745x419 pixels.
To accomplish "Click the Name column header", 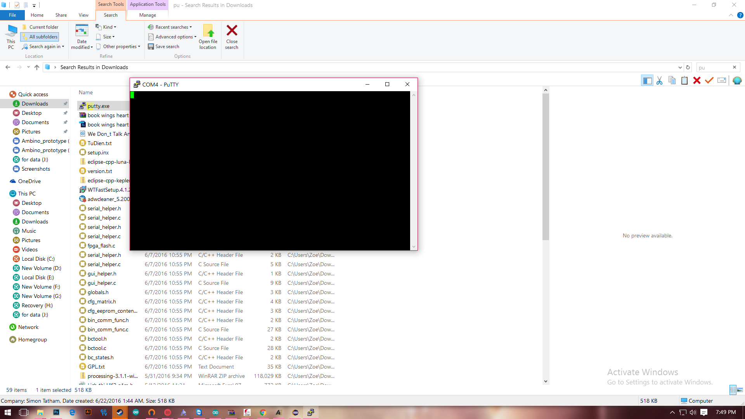I will pos(86,93).
